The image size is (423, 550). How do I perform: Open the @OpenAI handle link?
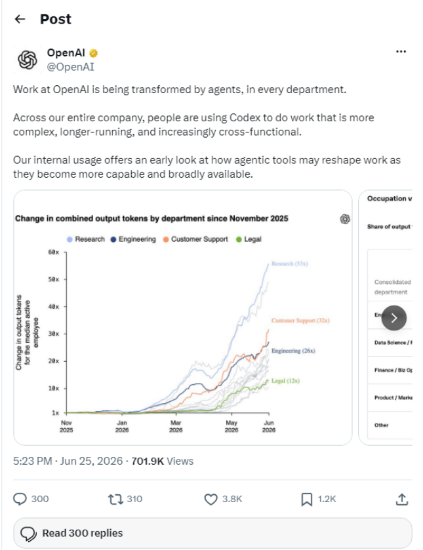point(71,67)
